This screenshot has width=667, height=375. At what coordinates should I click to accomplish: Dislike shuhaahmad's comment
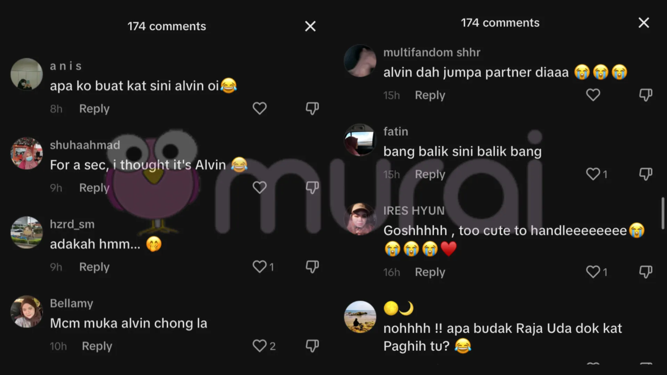312,188
